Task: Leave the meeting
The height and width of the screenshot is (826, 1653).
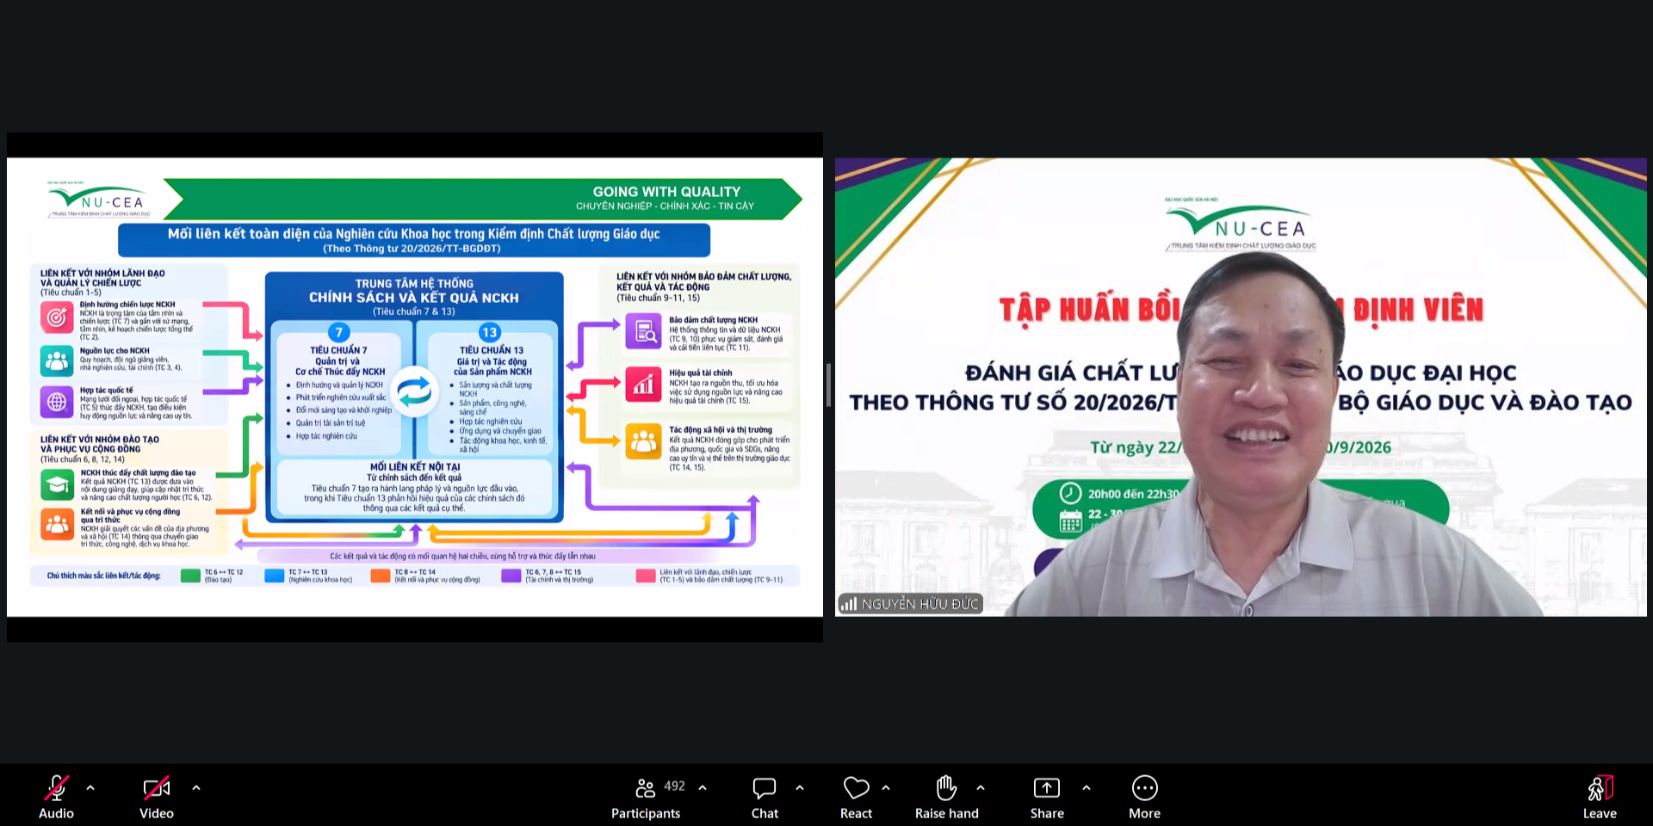Action: click(x=1600, y=798)
